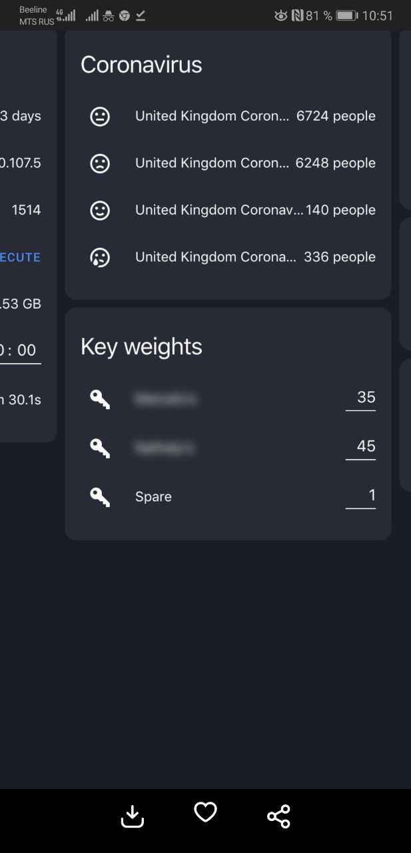Viewport: 411px width, 853px height.
Task: Edit the Spare key weight field
Action: [x=360, y=496]
